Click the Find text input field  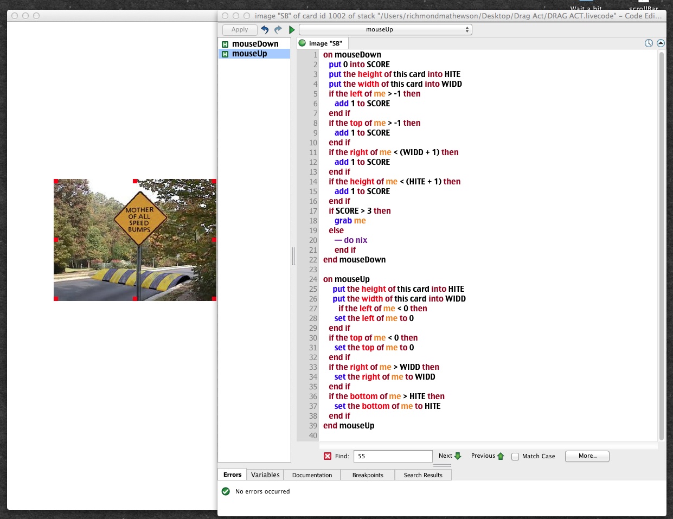pyautogui.click(x=393, y=456)
